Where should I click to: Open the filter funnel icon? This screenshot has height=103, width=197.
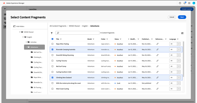point(52,33)
